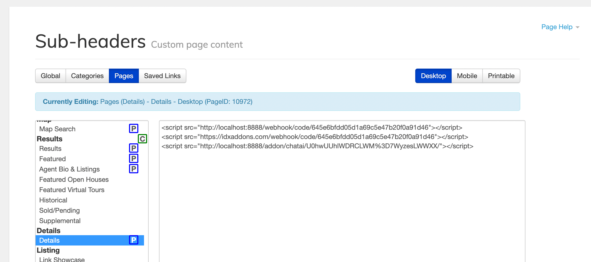Click the P badge next to Agent Bio & Listings
This screenshot has width=591, height=262.
pos(133,169)
